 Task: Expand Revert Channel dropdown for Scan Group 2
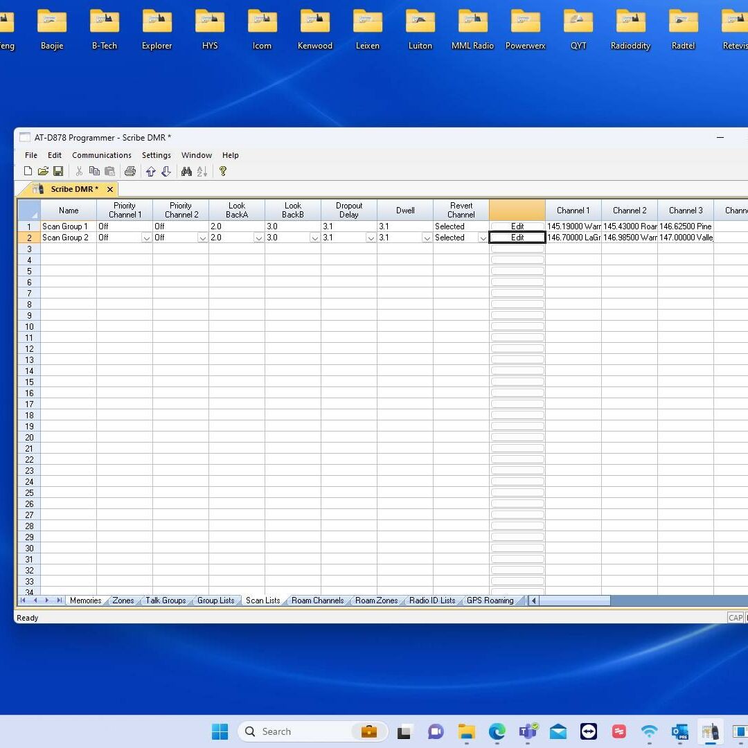click(x=483, y=238)
